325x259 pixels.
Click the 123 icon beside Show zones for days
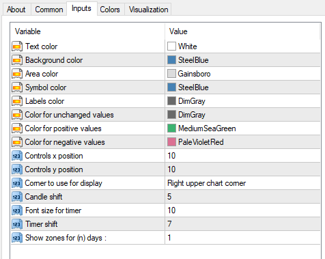tap(17, 238)
